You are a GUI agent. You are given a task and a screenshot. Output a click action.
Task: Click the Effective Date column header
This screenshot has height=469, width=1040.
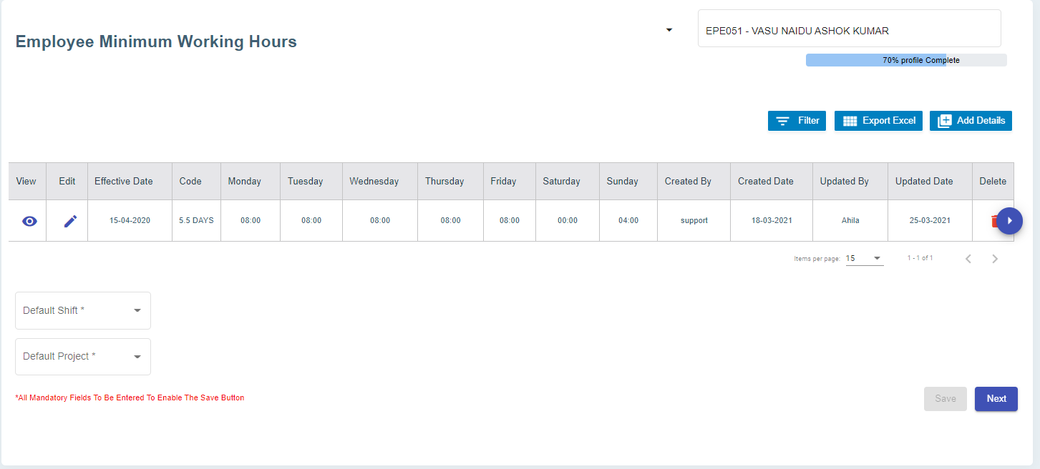point(124,182)
